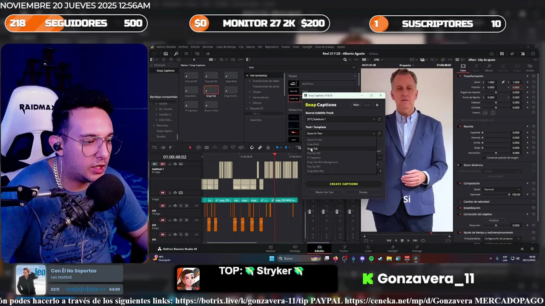Mute audio track A5

click(186, 235)
